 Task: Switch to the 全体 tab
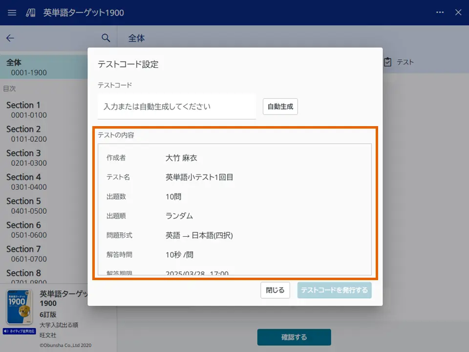point(136,38)
